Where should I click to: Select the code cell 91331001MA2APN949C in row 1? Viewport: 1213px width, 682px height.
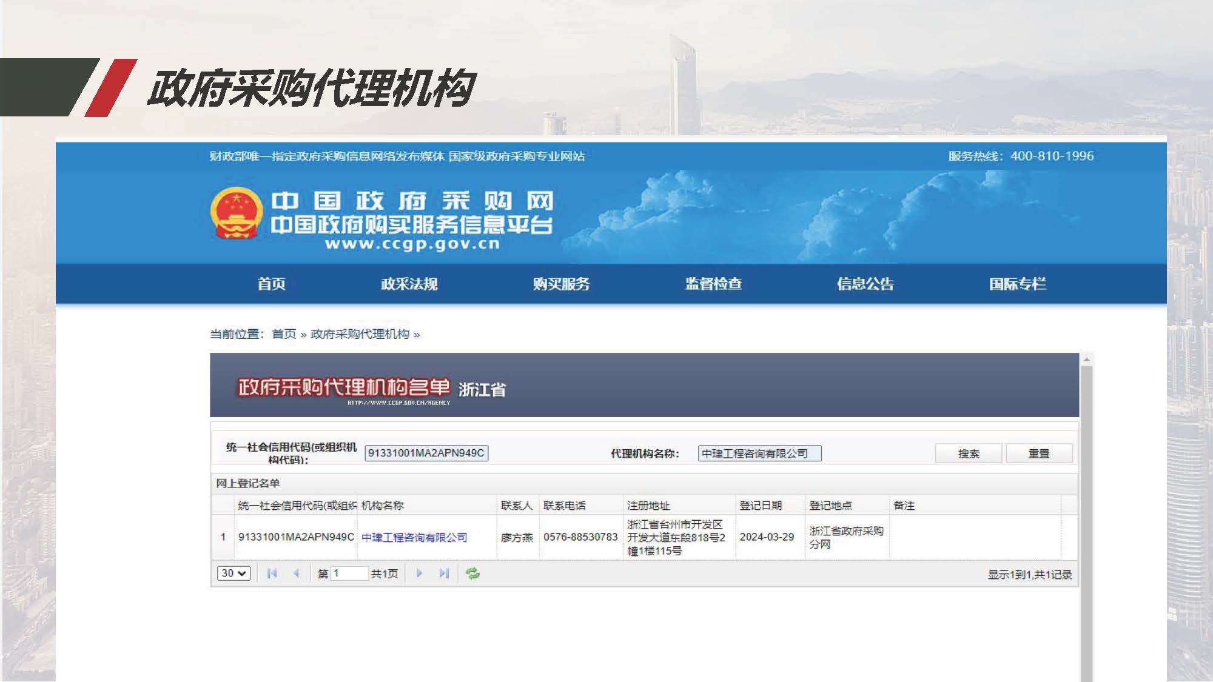(296, 537)
